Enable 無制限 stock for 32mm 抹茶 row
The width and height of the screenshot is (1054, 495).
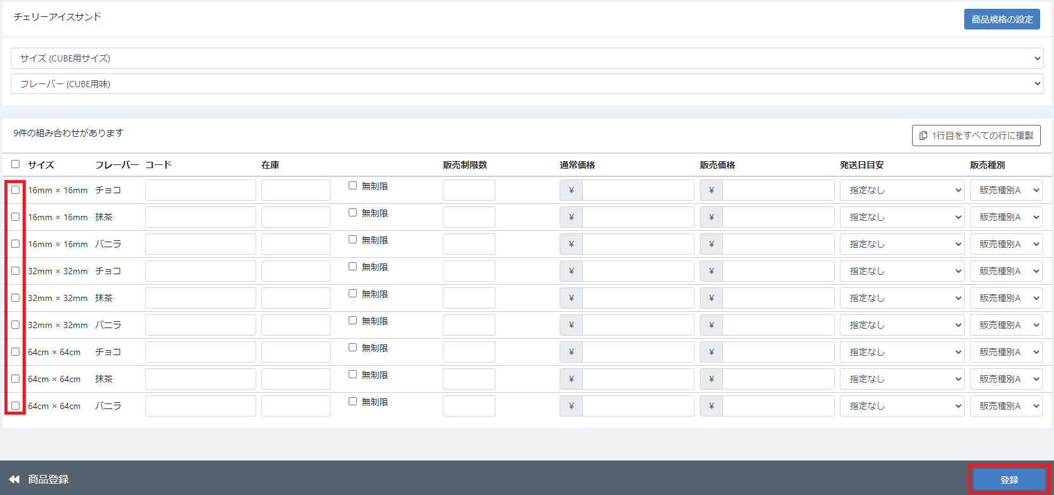coord(353,294)
